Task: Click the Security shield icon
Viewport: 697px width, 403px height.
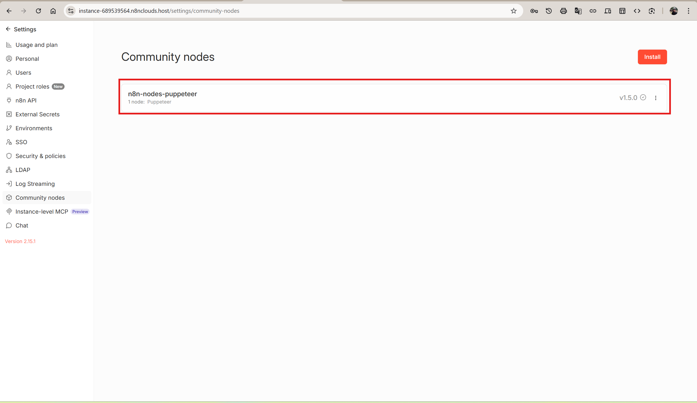Action: pos(9,156)
